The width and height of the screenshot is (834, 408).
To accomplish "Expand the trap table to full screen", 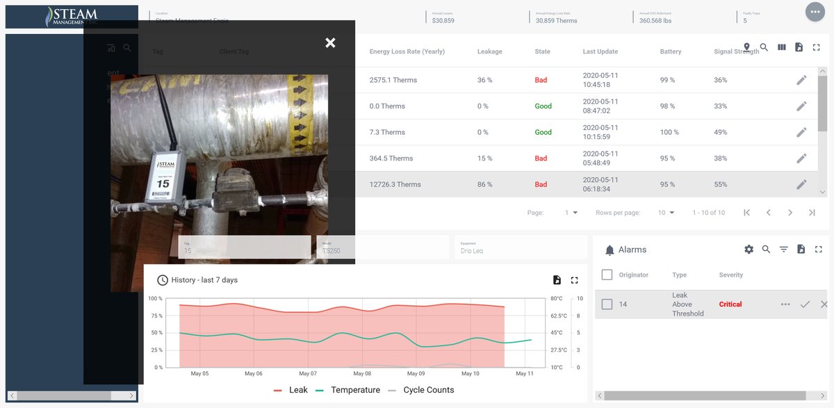I will (x=816, y=47).
